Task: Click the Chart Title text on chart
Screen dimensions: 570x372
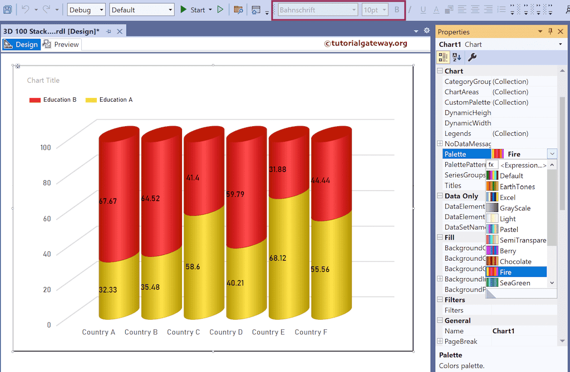Action: [x=43, y=81]
